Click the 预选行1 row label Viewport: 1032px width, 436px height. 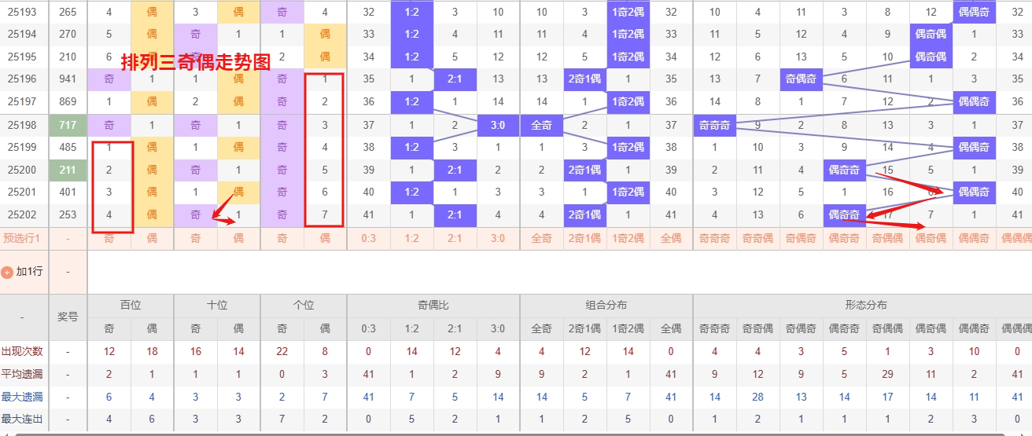[24, 238]
